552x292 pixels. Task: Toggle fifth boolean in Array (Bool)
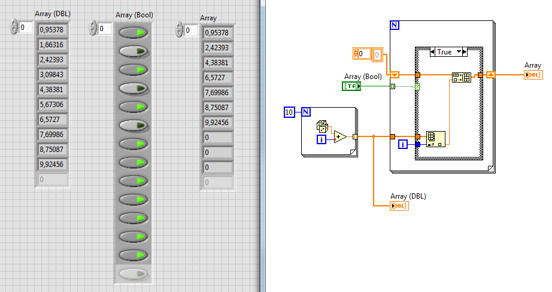pyautogui.click(x=134, y=107)
